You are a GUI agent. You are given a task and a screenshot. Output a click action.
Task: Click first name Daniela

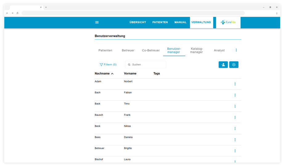pyautogui.click(x=128, y=137)
